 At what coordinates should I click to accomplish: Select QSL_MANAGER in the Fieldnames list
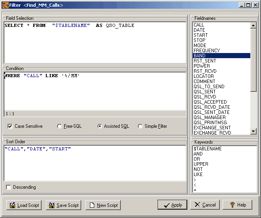click(221, 118)
